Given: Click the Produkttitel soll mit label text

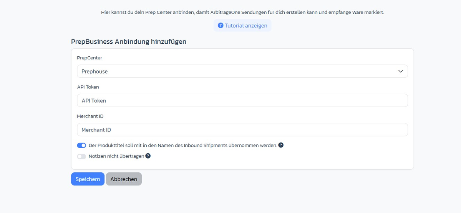Looking at the screenshot, I should click(183, 146).
